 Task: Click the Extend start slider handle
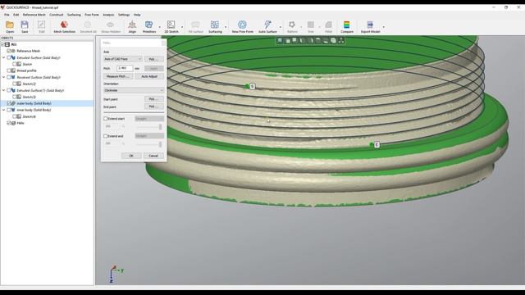coord(161,127)
